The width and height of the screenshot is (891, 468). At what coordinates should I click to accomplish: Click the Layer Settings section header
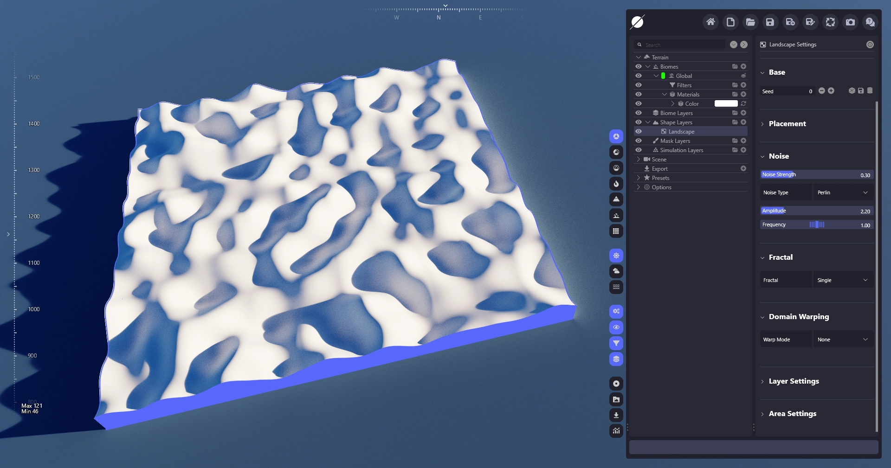point(794,381)
